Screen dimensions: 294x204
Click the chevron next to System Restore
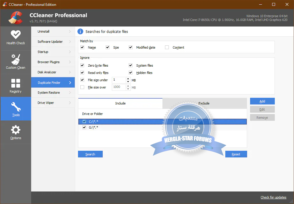(x=70, y=93)
